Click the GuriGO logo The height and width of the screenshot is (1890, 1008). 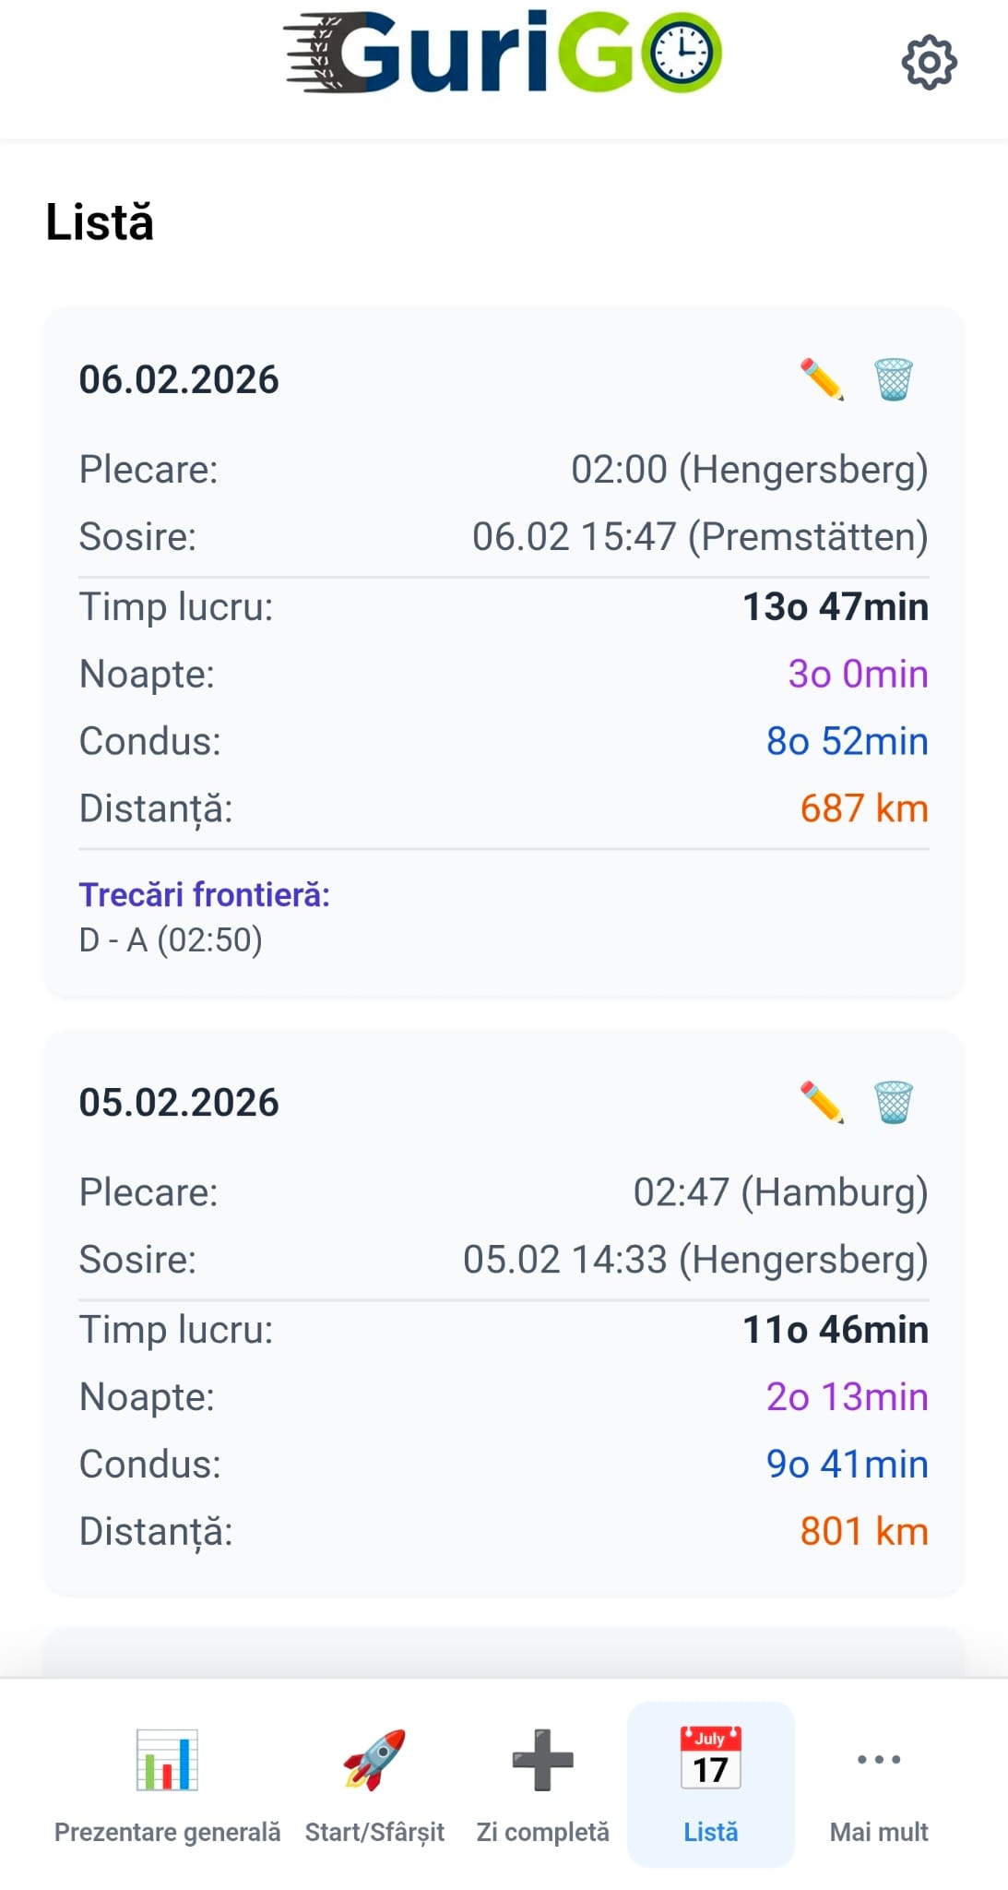503,54
